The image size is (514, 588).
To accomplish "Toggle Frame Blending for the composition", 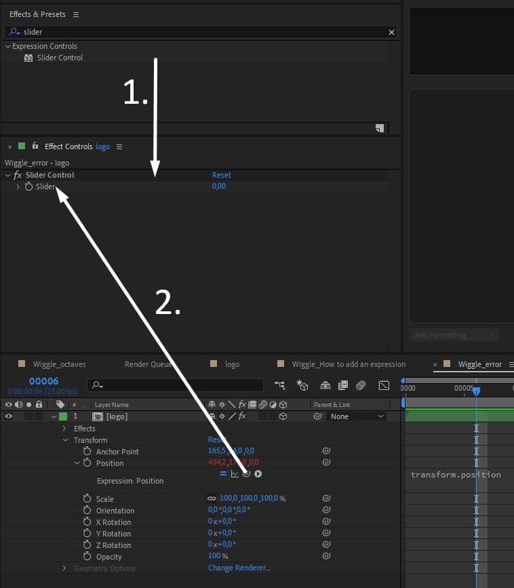I will click(343, 385).
